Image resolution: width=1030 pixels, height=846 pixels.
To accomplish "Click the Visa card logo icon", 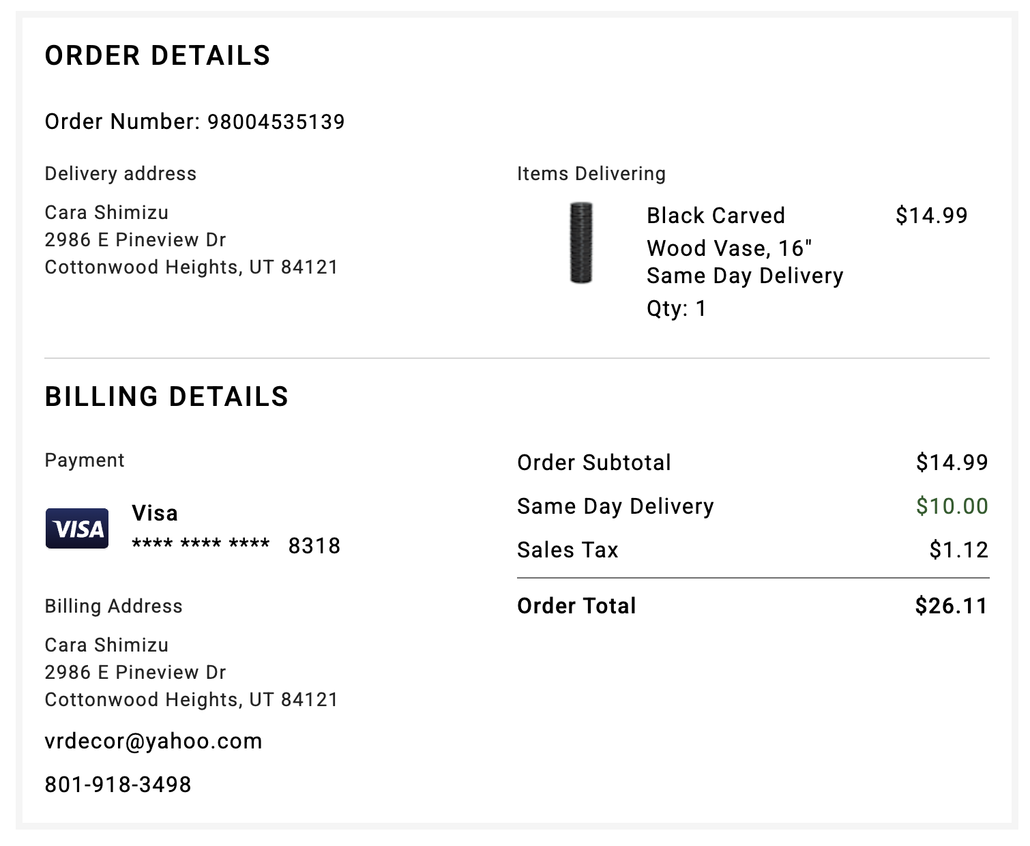I will pyautogui.click(x=77, y=529).
